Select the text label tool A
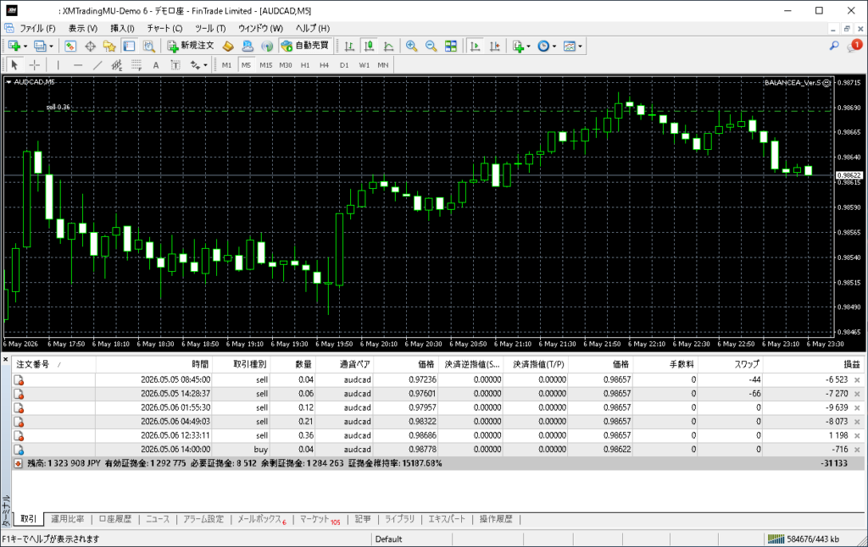 coord(156,64)
